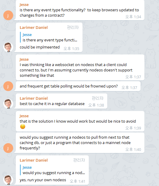Click Larimer Daniel name above 'best to cache it'

point(34,98)
